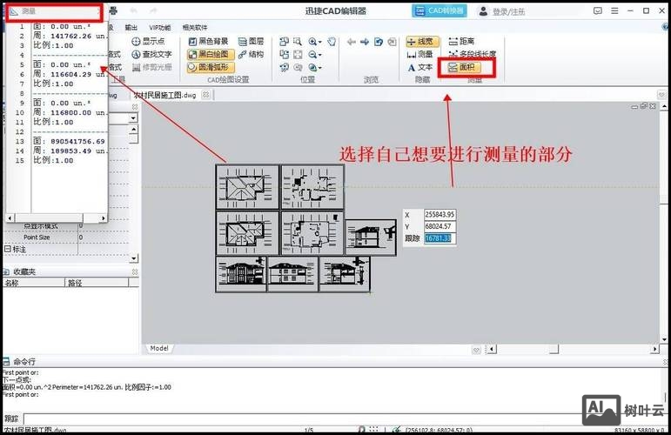671x435 pixels.
Task: Open the 输出 output ribbon tab
Action: pos(131,27)
